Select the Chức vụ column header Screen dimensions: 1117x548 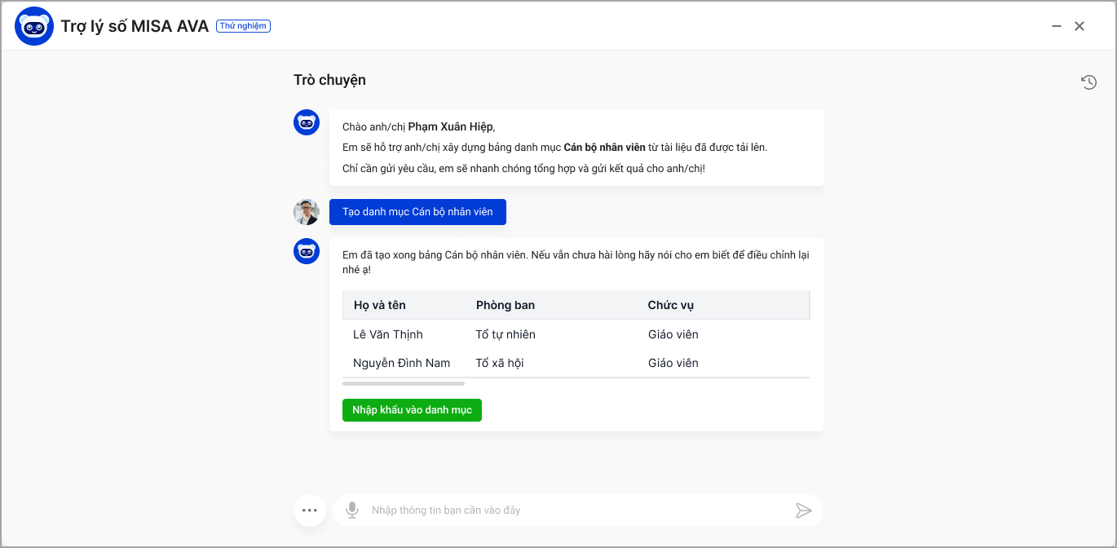tap(671, 305)
